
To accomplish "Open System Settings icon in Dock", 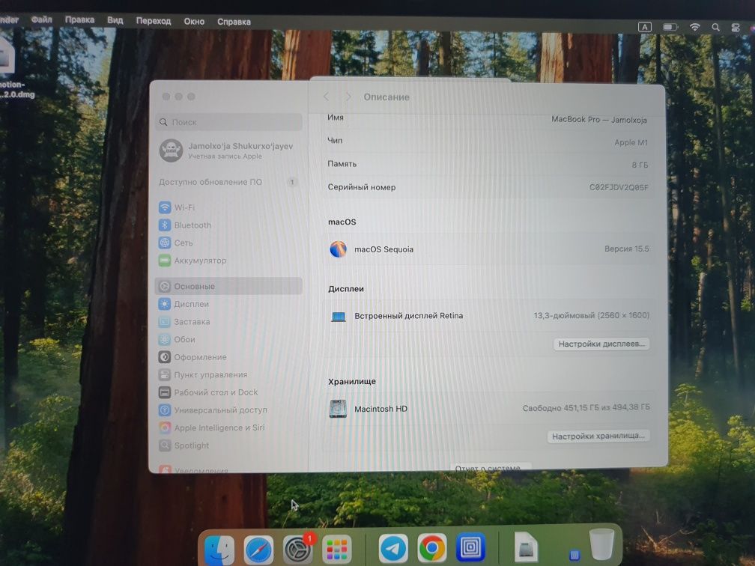I will point(297,550).
